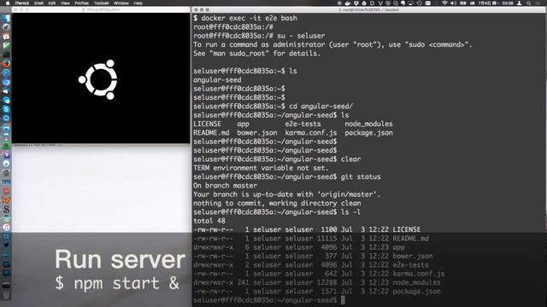
Task: Open the View menu
Action: (65, 3)
